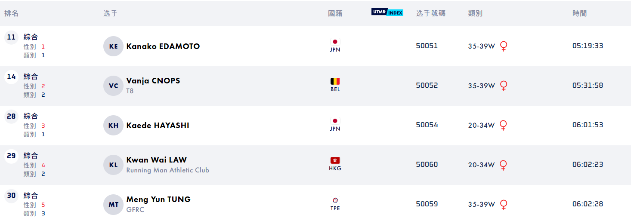
Task: Click Kaede Hayashi's finish time 06:01:53
Action: pyautogui.click(x=588, y=125)
